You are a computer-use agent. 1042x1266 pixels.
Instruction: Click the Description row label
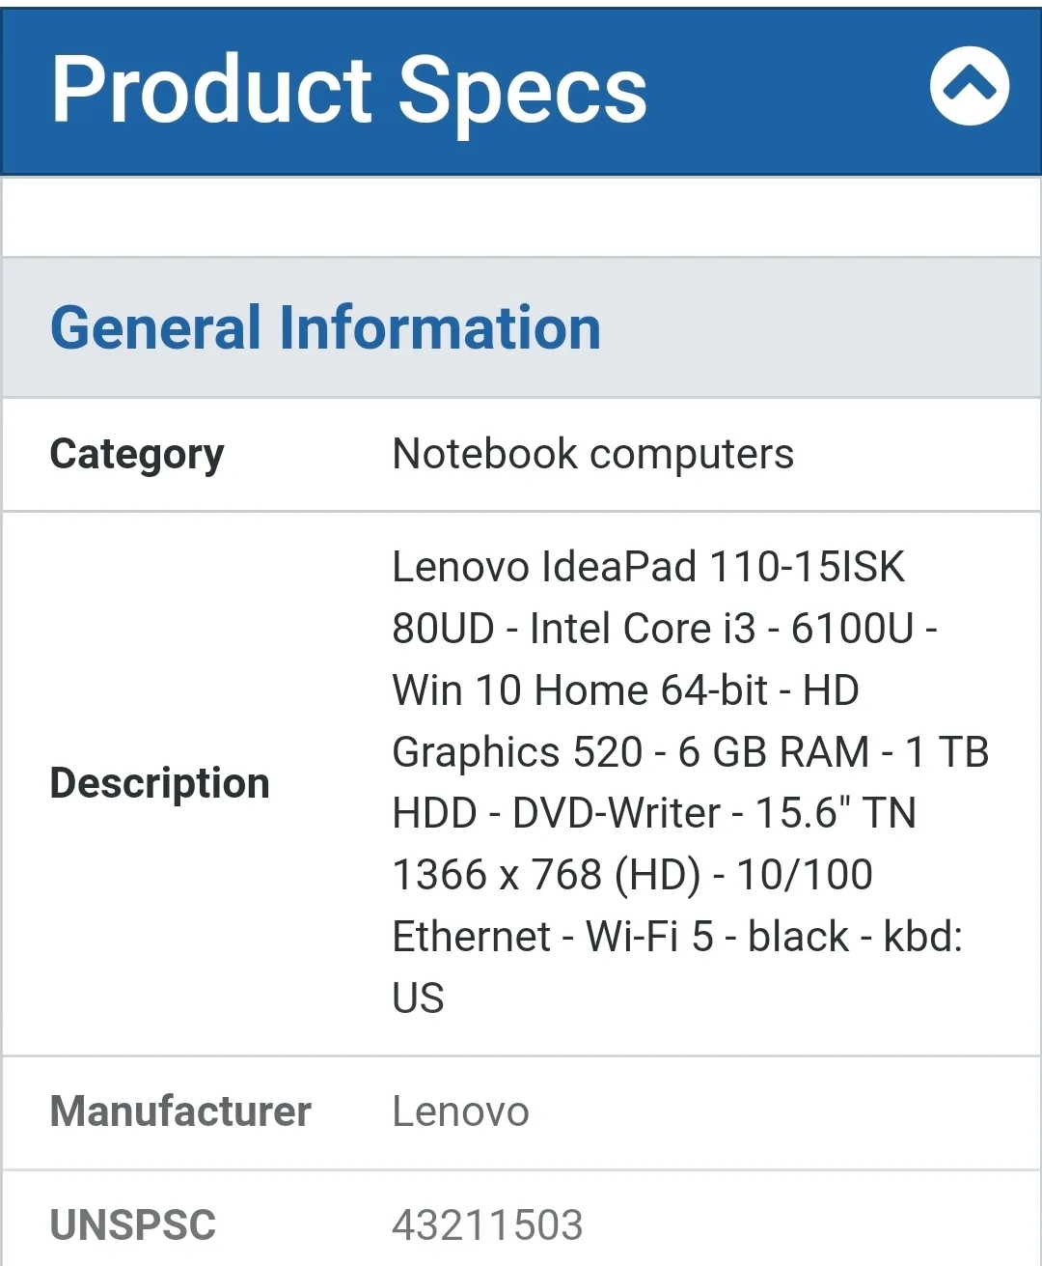[159, 783]
